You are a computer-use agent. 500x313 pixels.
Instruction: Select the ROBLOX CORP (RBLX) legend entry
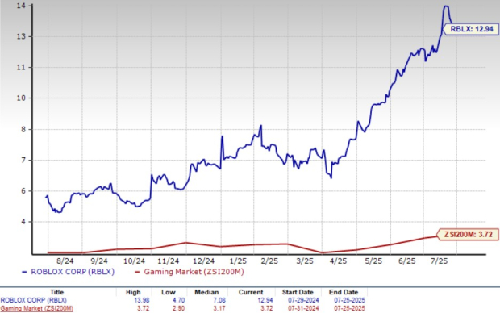coord(68,272)
